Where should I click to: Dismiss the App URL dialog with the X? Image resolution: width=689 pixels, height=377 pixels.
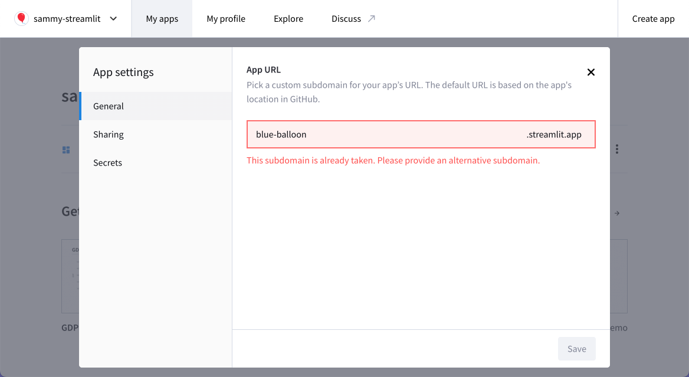click(x=590, y=72)
